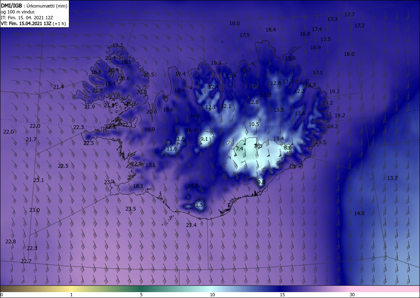Click the 19.4 value label
The height and width of the screenshot is (298, 420).
181,74
